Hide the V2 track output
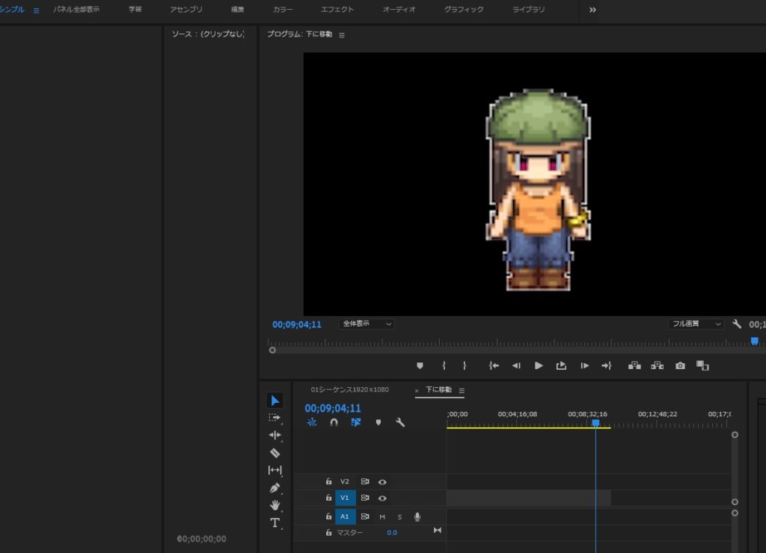This screenshot has width=766, height=553. click(382, 482)
